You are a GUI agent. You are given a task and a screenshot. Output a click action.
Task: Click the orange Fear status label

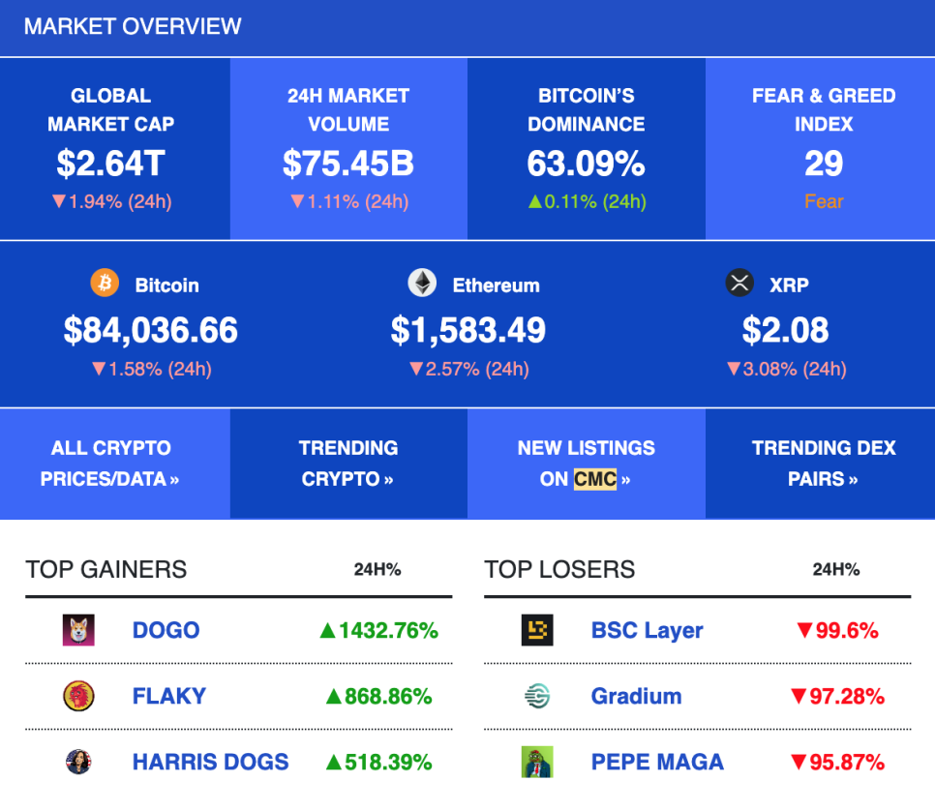pos(824,201)
